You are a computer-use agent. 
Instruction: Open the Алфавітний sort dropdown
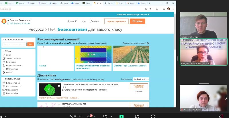(x=141, y=79)
